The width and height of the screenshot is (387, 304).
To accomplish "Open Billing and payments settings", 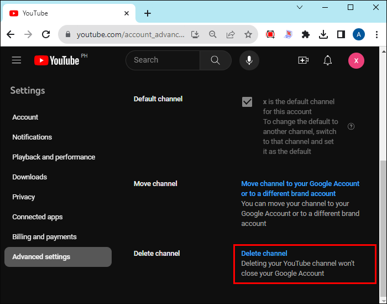I will [44, 237].
